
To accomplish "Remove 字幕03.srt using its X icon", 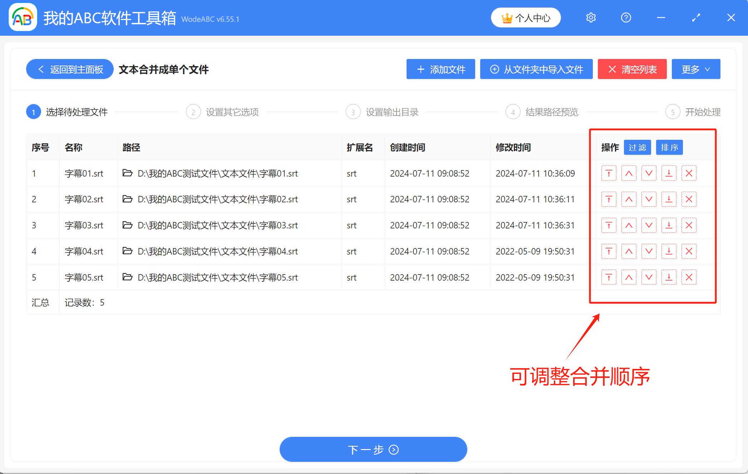I will (689, 225).
